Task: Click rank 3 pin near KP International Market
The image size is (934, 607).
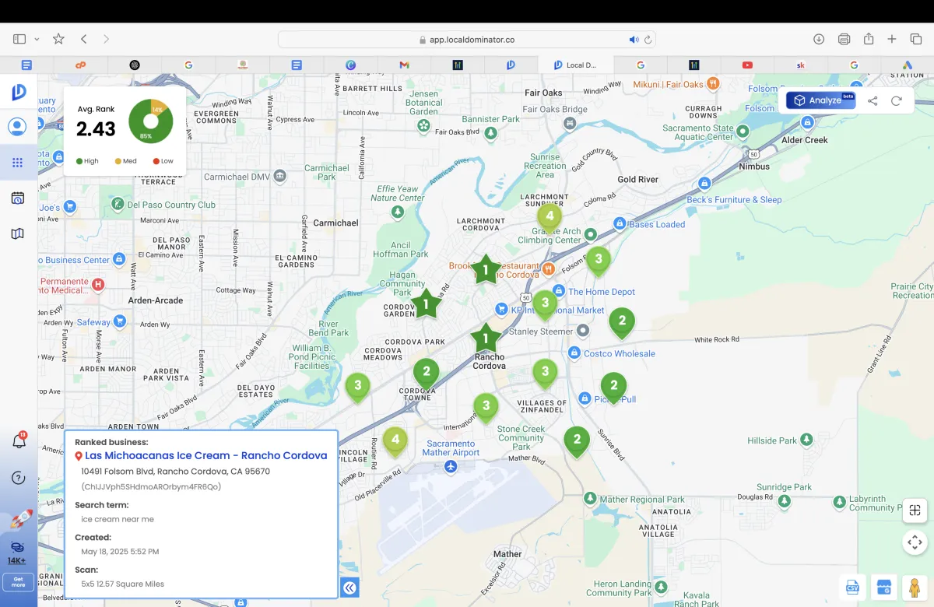Action: (545, 305)
